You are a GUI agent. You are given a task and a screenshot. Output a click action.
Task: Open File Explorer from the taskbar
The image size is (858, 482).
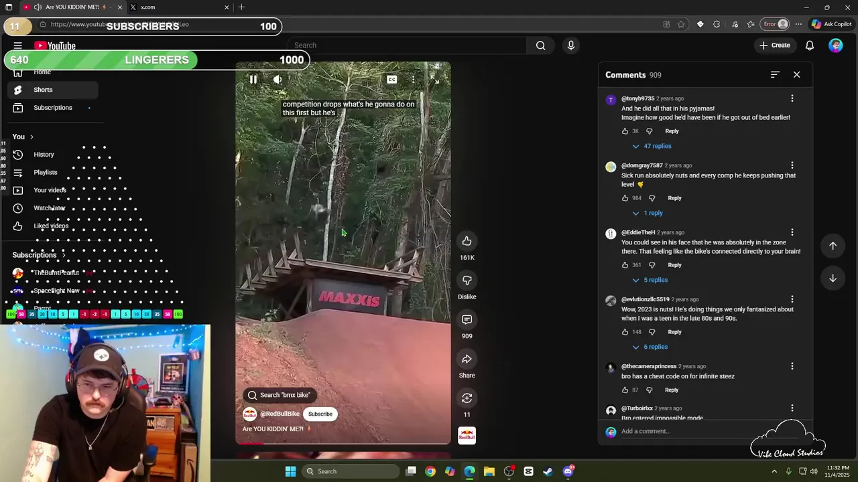[489, 471]
